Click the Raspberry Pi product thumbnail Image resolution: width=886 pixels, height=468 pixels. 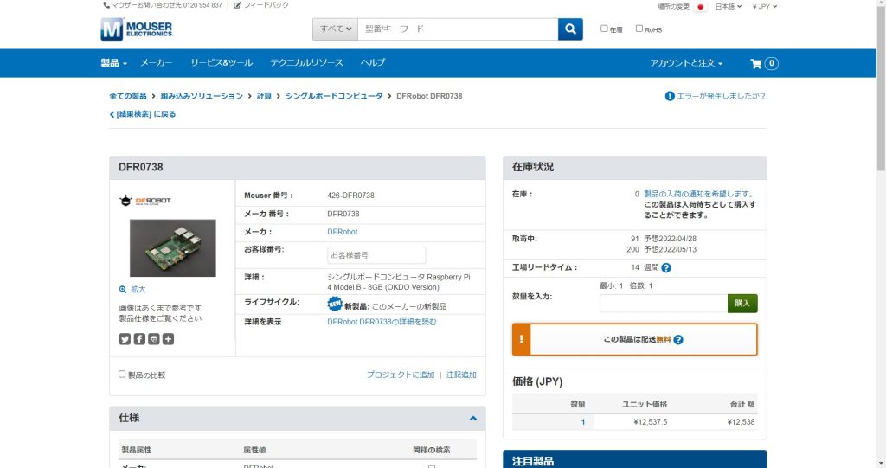173,248
